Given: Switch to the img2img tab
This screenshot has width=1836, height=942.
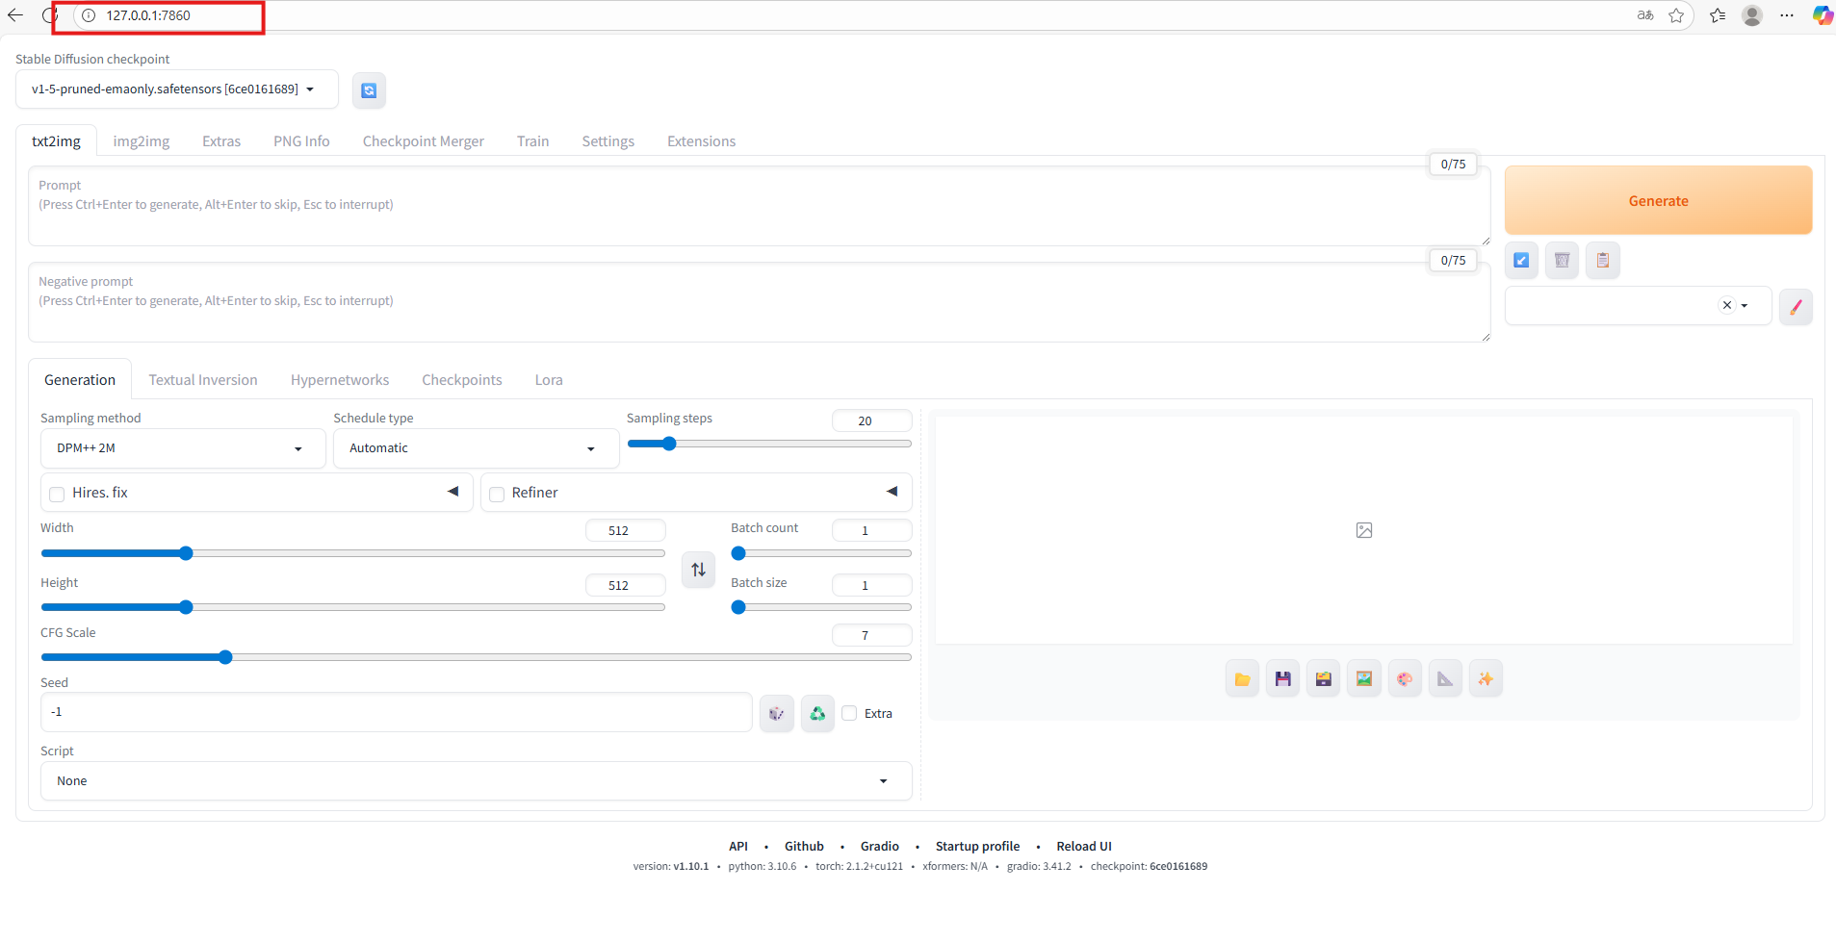Looking at the screenshot, I should (x=142, y=141).
